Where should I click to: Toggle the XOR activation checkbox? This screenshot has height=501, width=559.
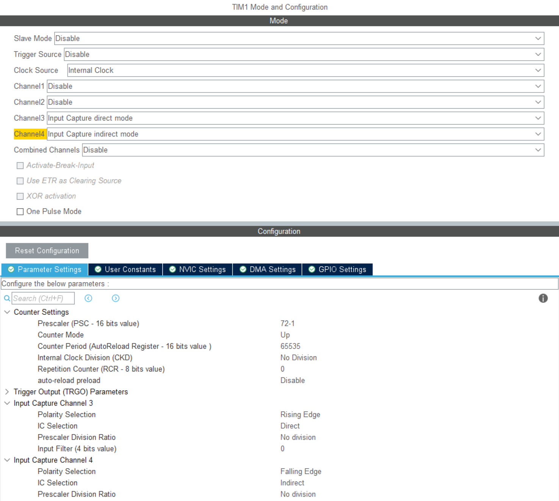click(20, 196)
